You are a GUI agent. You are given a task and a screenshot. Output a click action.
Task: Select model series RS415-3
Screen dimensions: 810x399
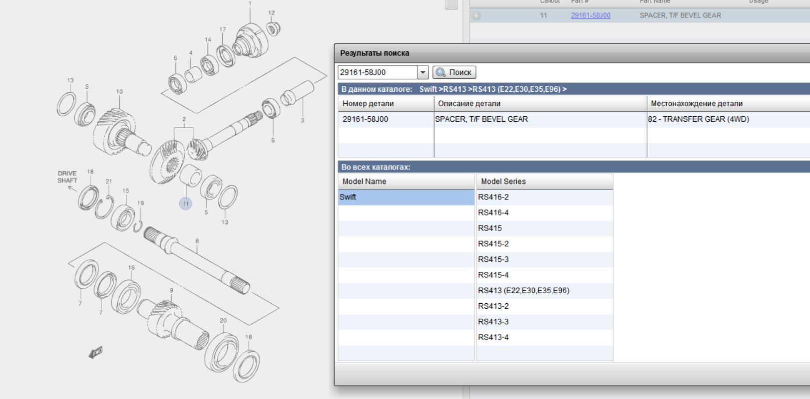(x=544, y=259)
